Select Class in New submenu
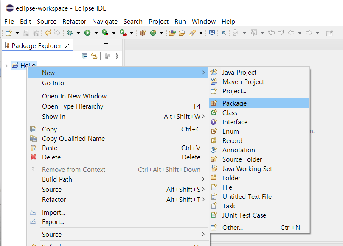 click(x=259, y=112)
